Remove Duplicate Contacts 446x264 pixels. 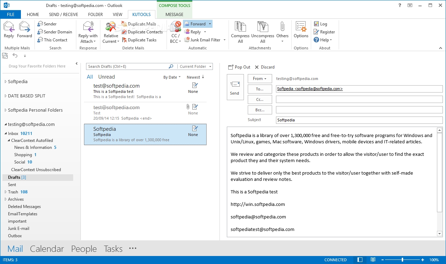click(142, 32)
